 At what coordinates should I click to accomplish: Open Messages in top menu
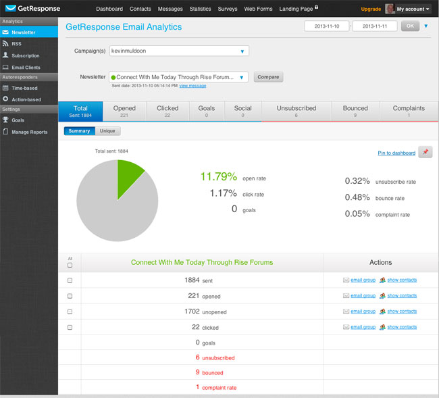170,9
